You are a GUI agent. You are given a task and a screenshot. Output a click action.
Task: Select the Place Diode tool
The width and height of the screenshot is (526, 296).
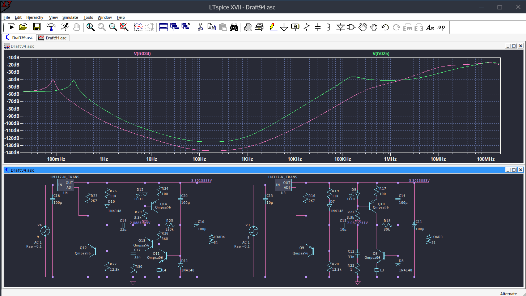point(340,27)
